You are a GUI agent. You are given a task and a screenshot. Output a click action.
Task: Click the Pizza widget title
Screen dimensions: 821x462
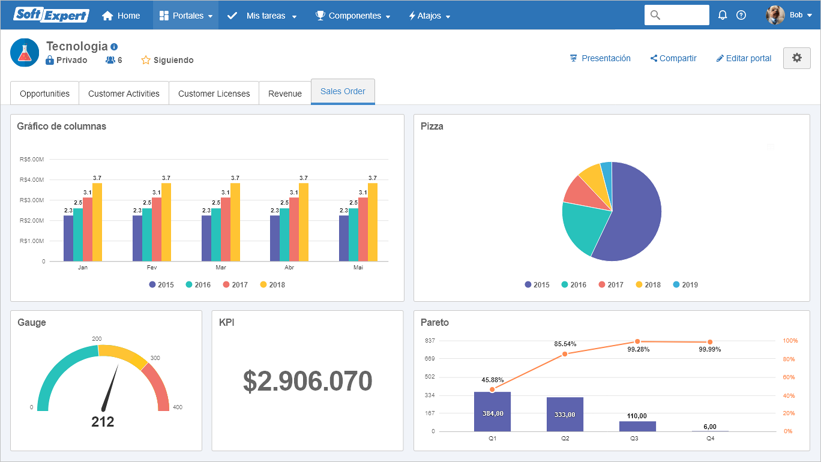432,126
